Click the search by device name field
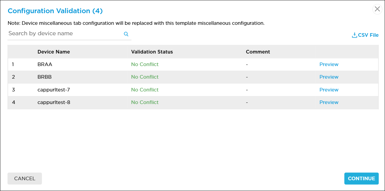This screenshot has width=385, height=191. click(60, 33)
